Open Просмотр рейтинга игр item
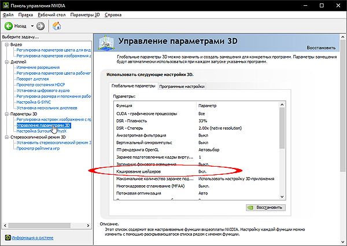The image size is (347, 246). pos(38,148)
